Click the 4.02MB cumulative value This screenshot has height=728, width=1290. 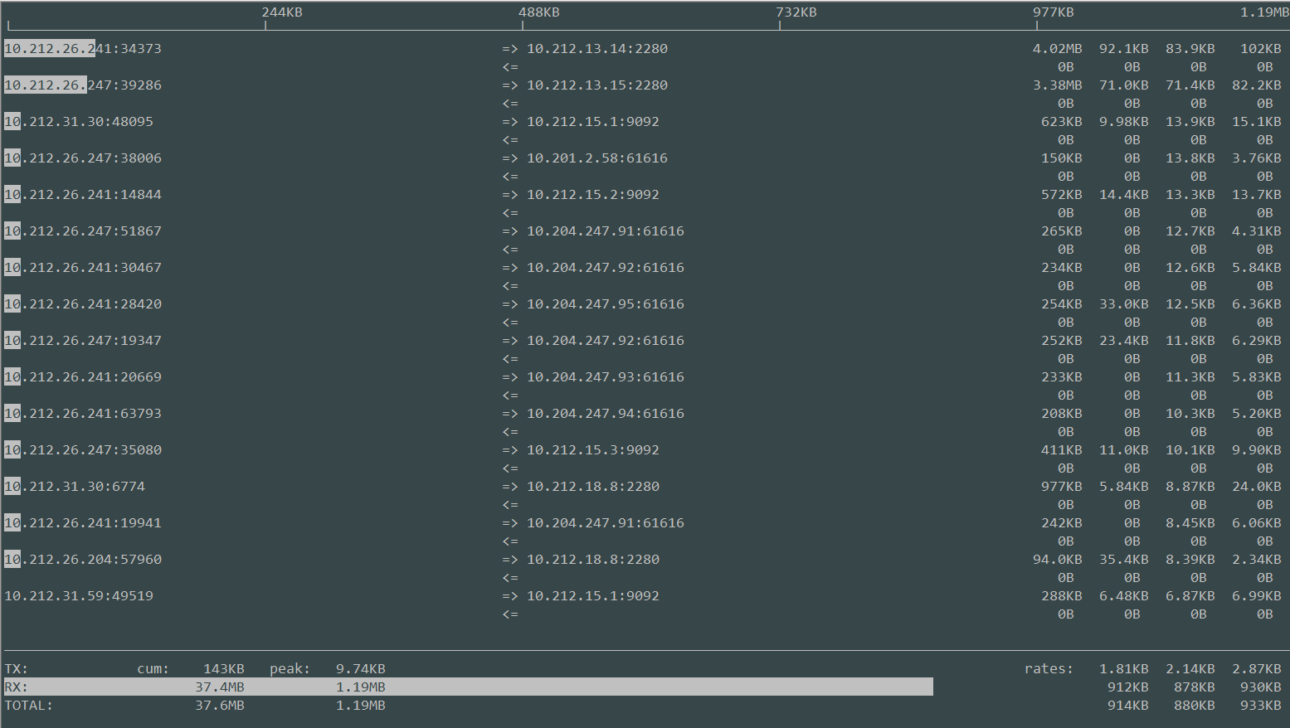[1058, 49]
